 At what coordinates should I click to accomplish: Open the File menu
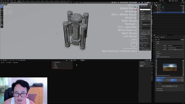(x=3, y=1)
